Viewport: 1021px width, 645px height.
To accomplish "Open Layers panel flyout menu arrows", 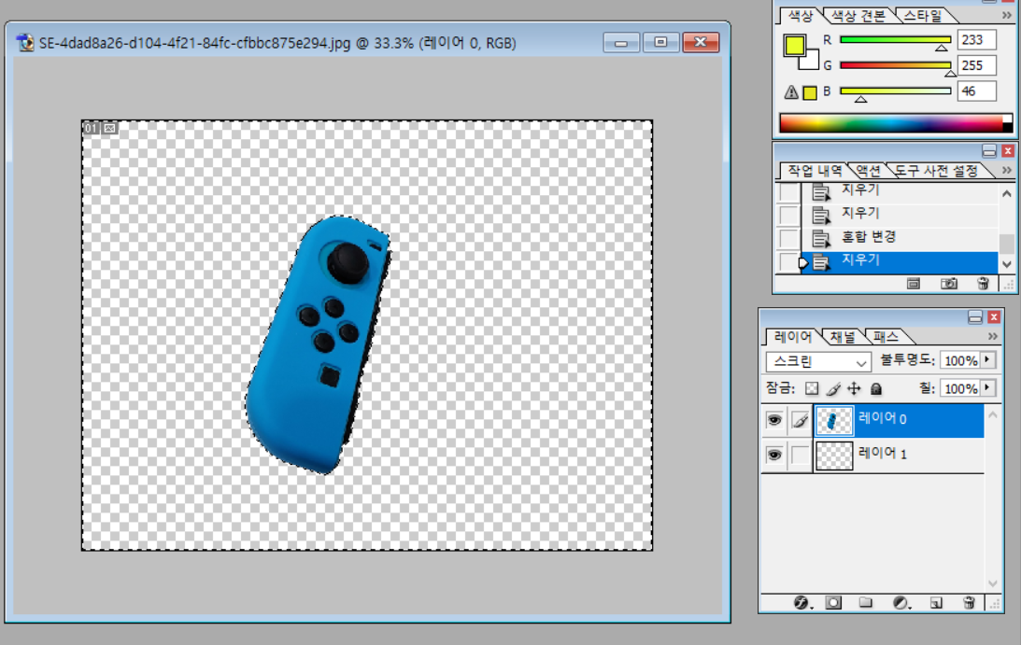I will click(992, 336).
